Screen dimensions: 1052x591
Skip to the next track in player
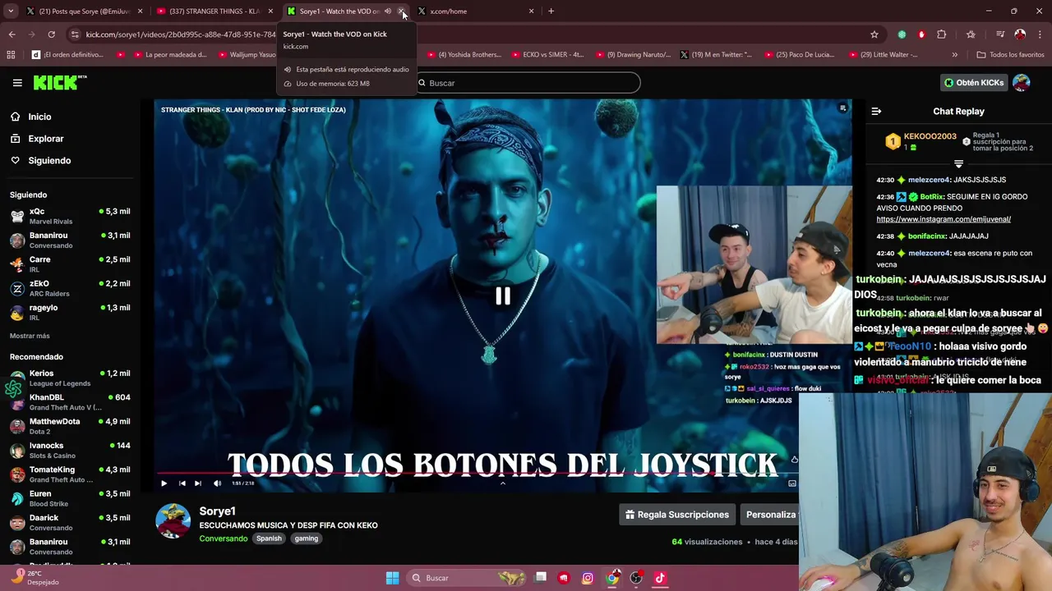pyautogui.click(x=198, y=483)
